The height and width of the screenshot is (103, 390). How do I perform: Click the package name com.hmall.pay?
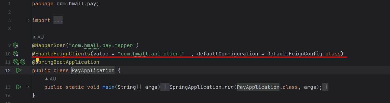[x=76, y=4]
